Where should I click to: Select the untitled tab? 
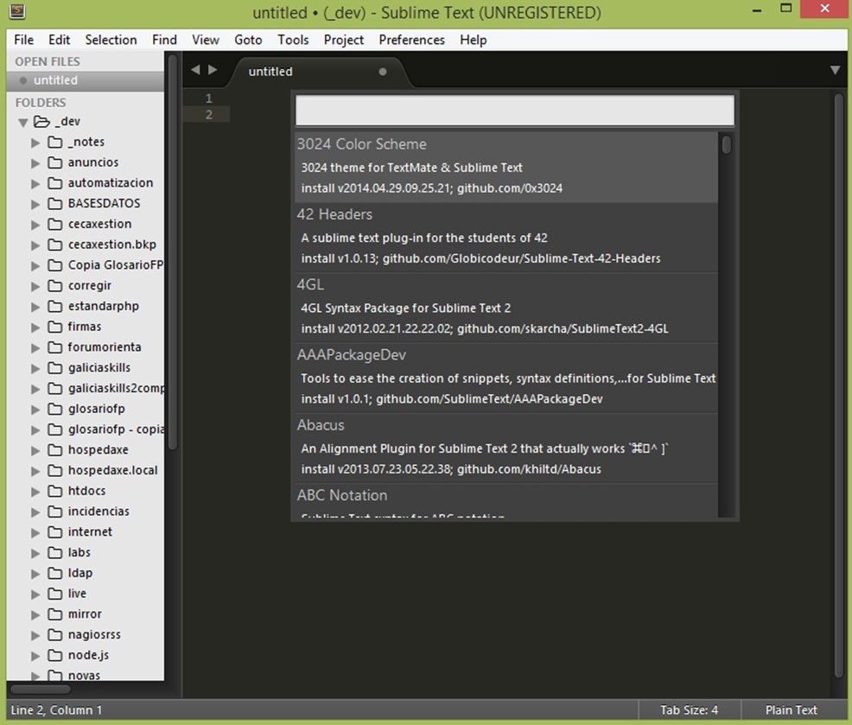[x=270, y=72]
